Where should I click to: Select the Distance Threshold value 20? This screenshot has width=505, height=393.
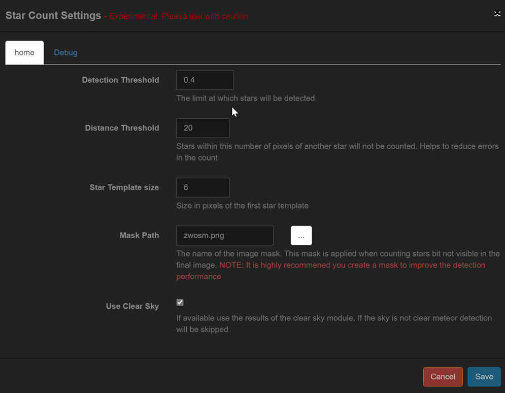[203, 128]
